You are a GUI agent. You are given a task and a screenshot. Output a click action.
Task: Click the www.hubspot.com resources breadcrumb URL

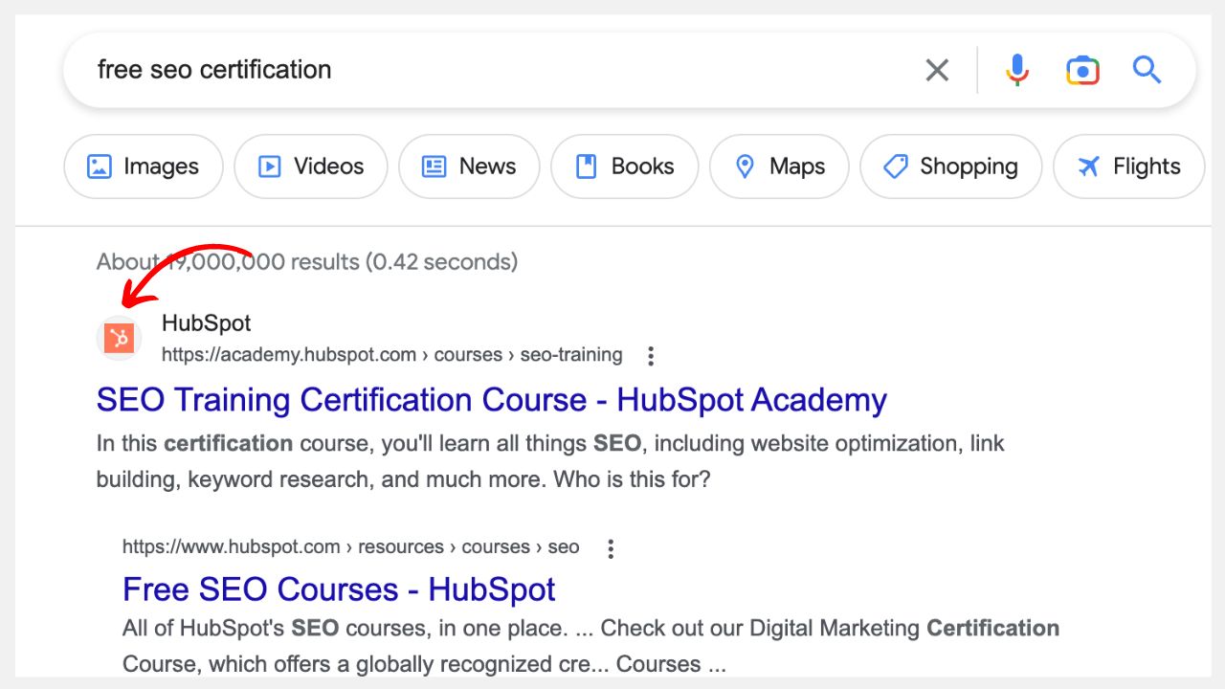click(x=350, y=547)
